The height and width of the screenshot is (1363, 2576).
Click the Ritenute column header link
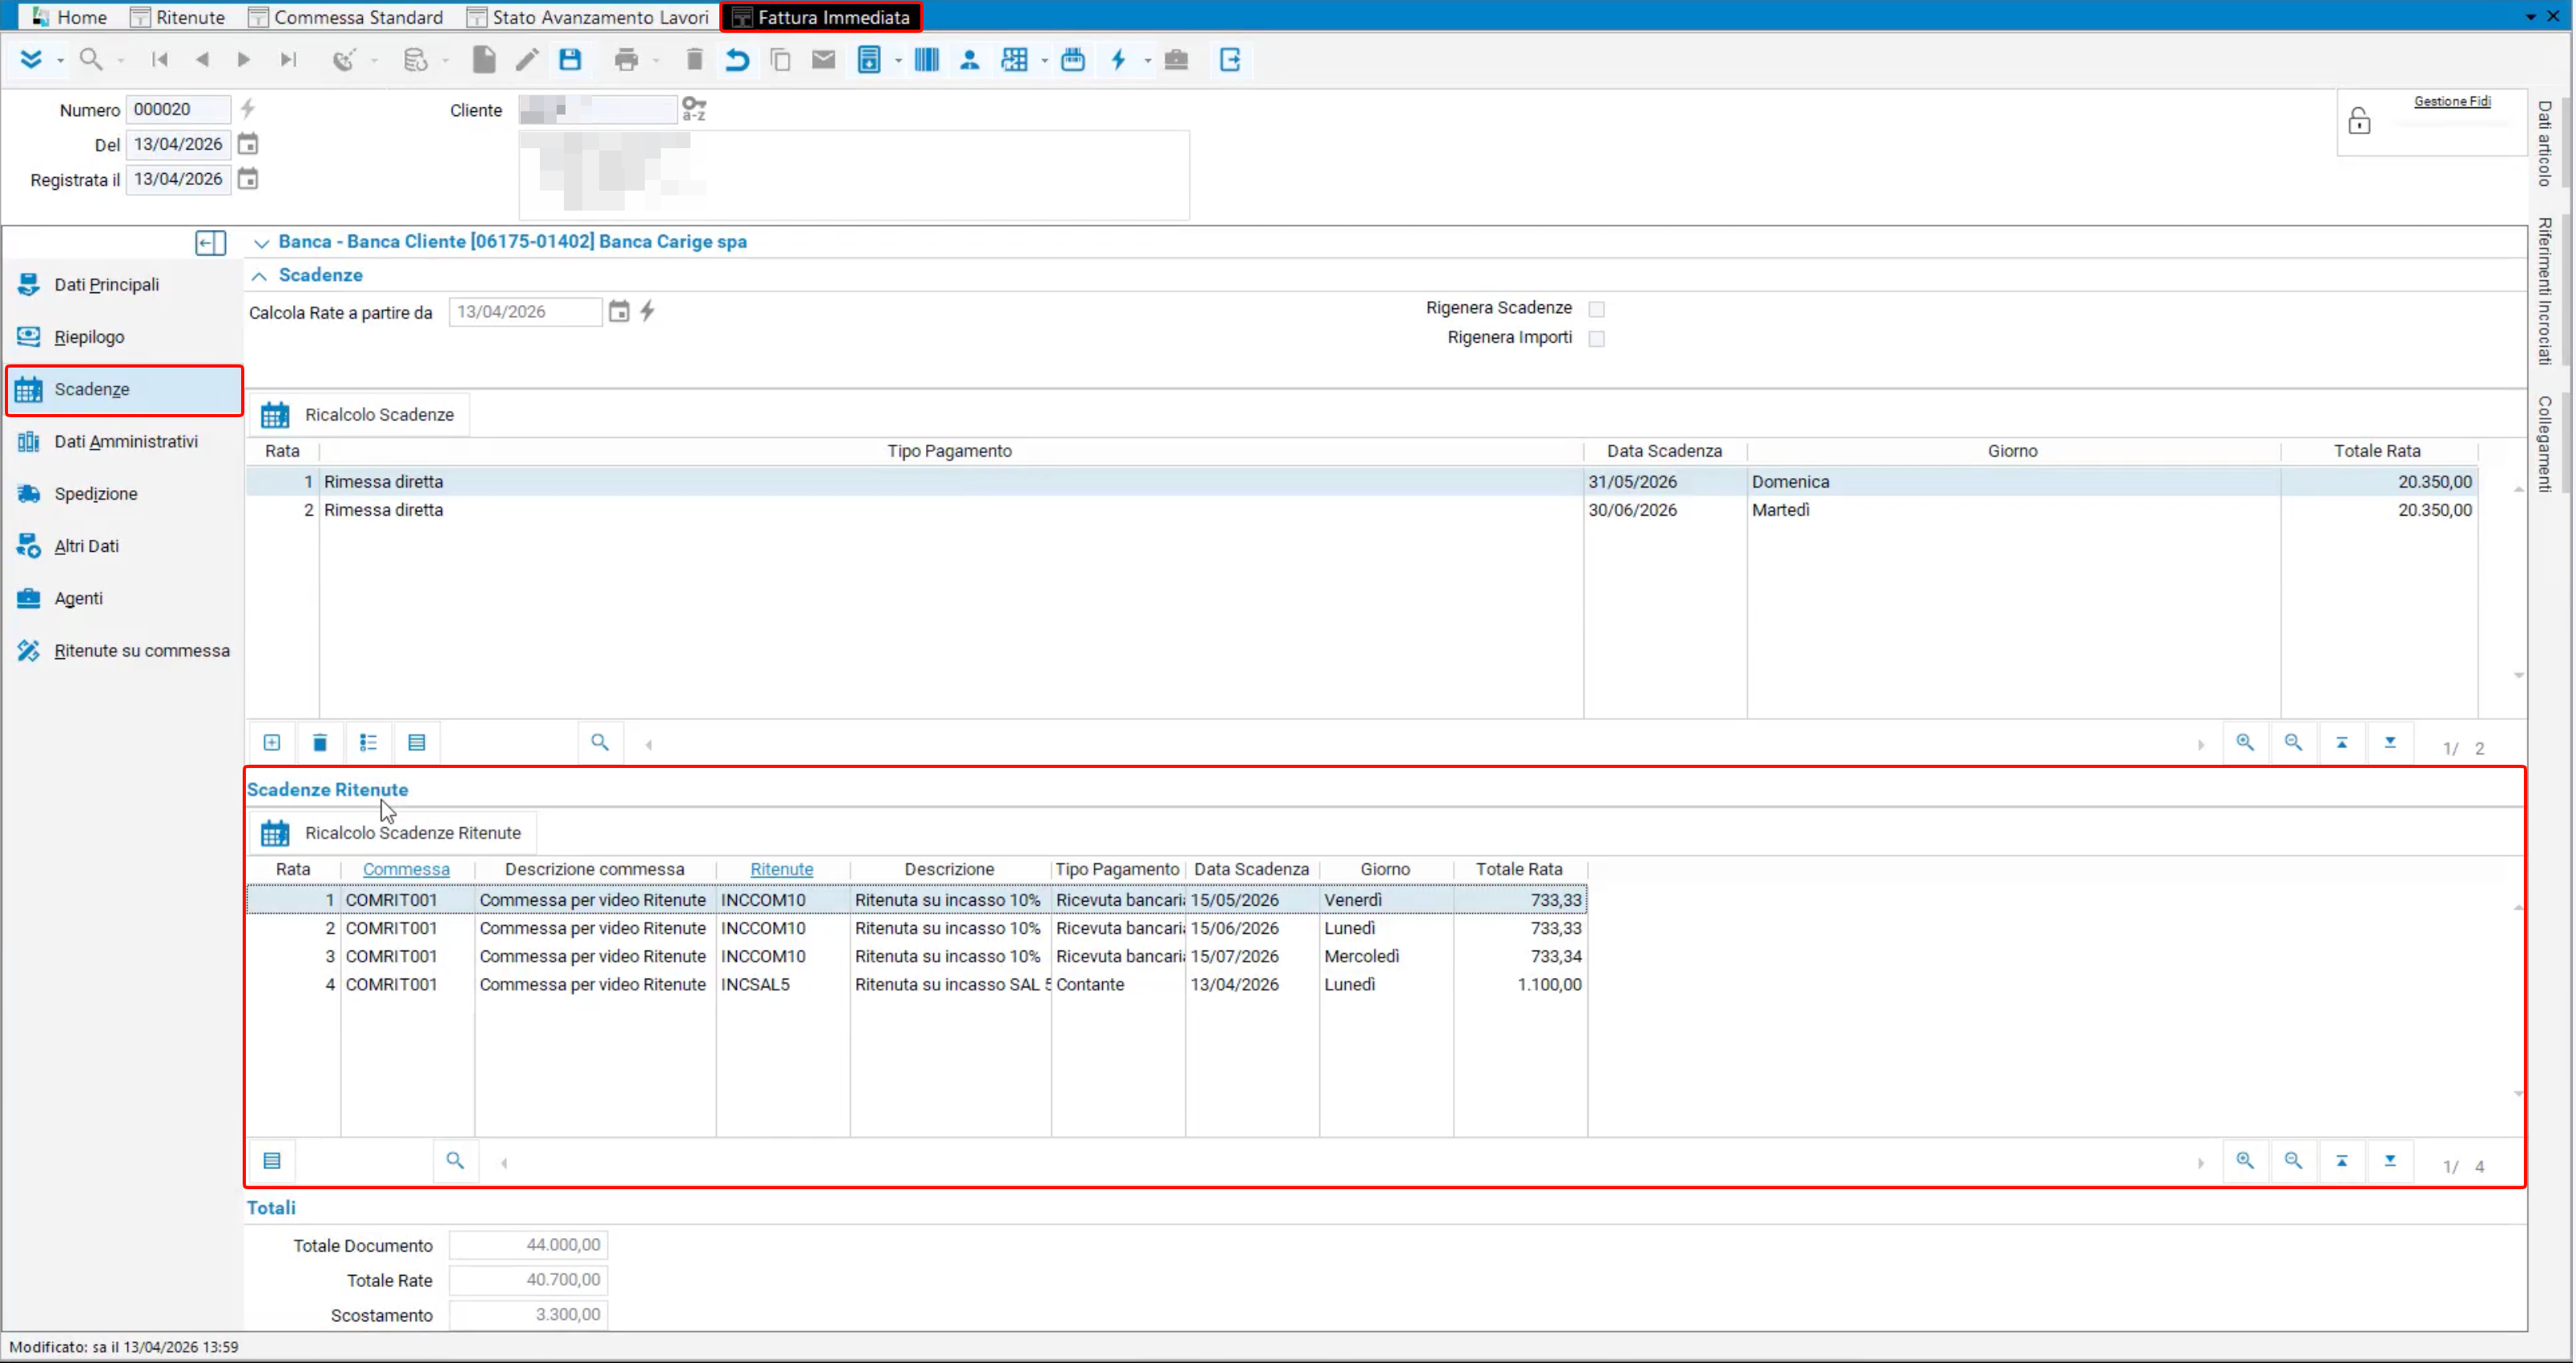point(781,869)
